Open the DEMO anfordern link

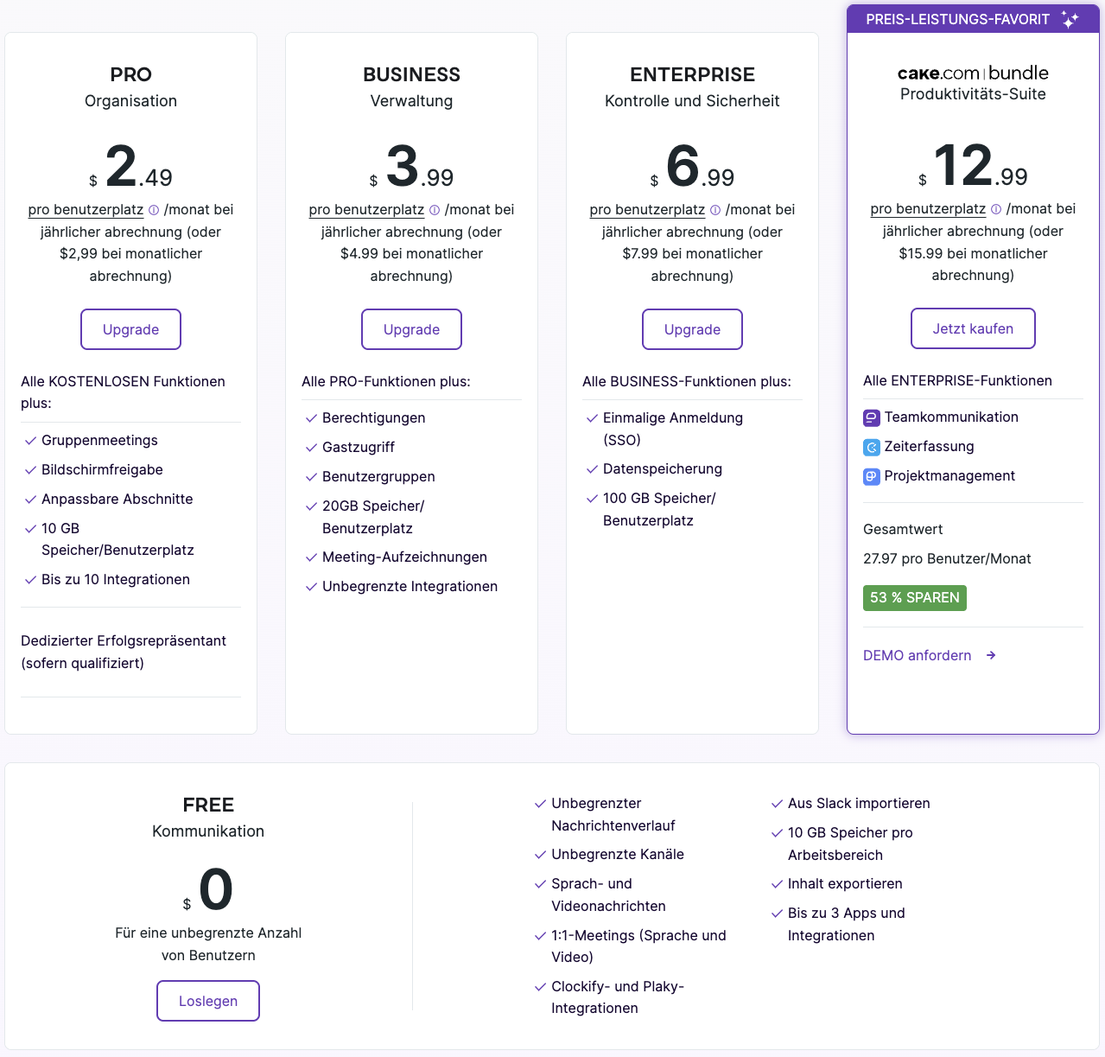point(917,655)
